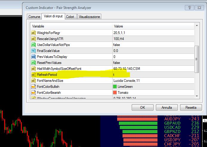The height and width of the screenshot is (147, 207).
Task: Click the color icon beside FontColorBullish
Action: pyautogui.click(x=33, y=87)
